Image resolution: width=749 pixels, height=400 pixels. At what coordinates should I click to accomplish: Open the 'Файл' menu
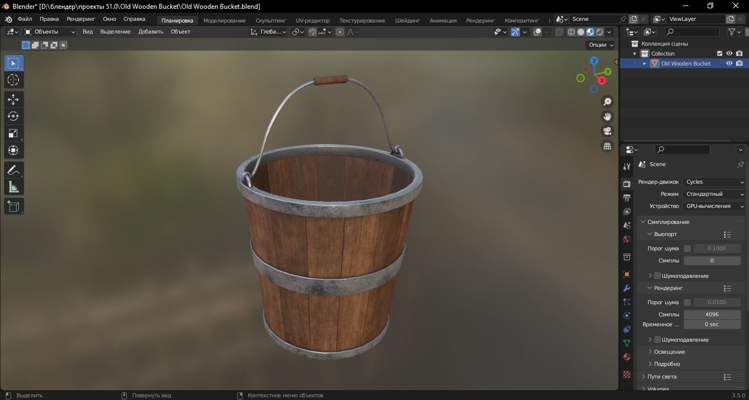[24, 19]
